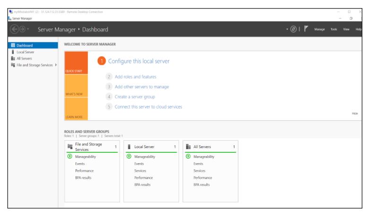
Task: Open Events in Local Server tile
Action: 139,164
